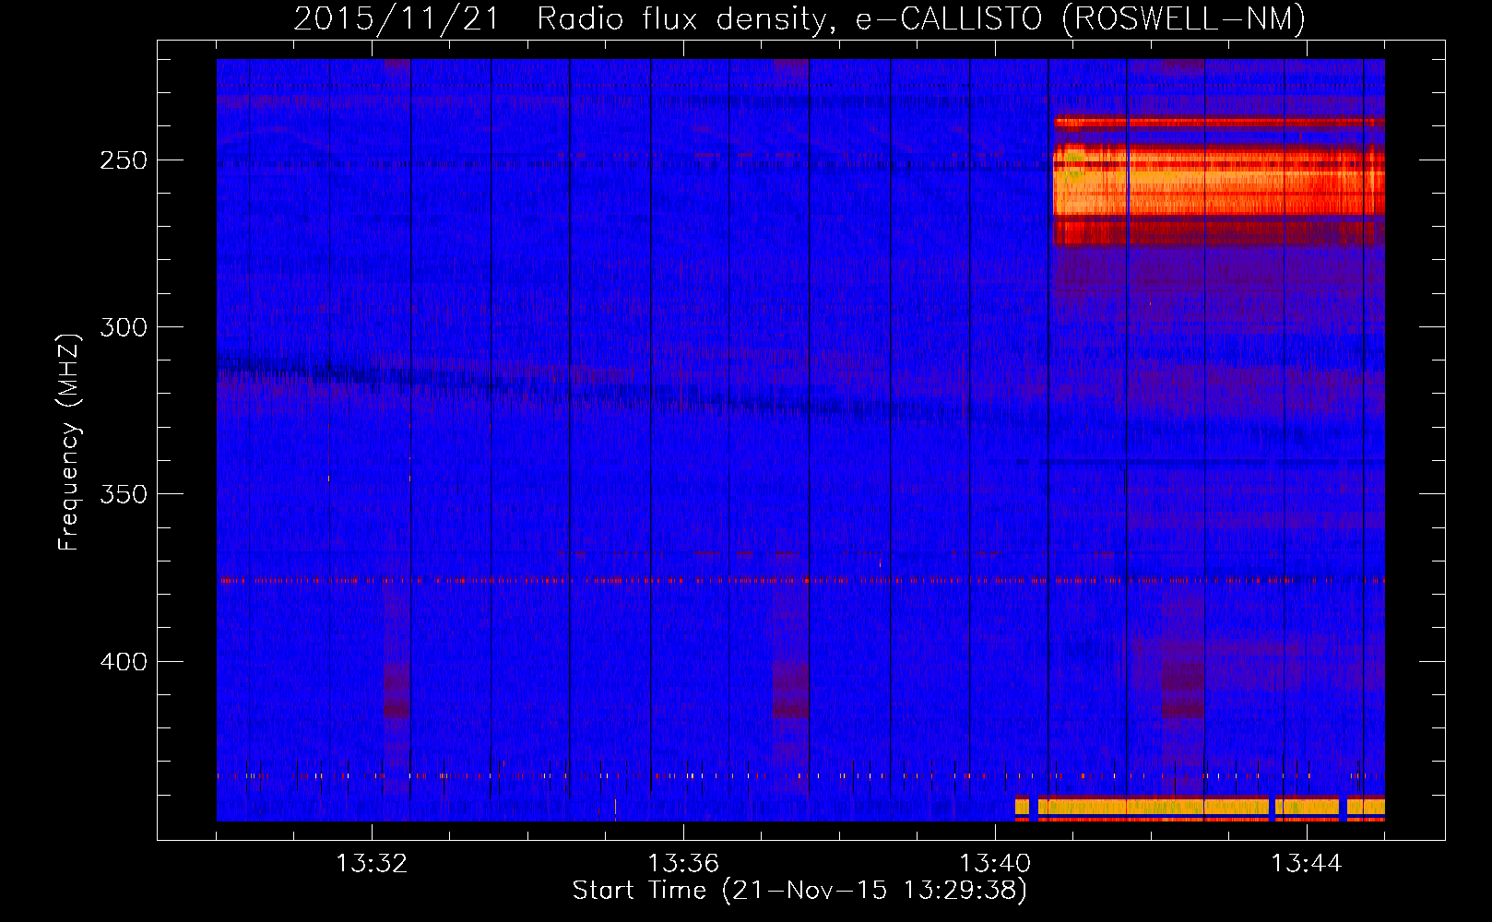Click the 13:40 time axis label

click(x=995, y=864)
